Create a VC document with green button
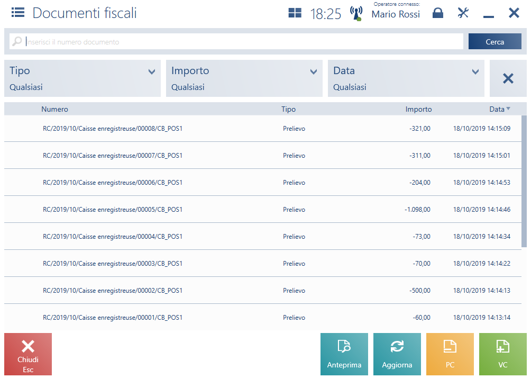This screenshot has width=531, height=378. tap(502, 354)
